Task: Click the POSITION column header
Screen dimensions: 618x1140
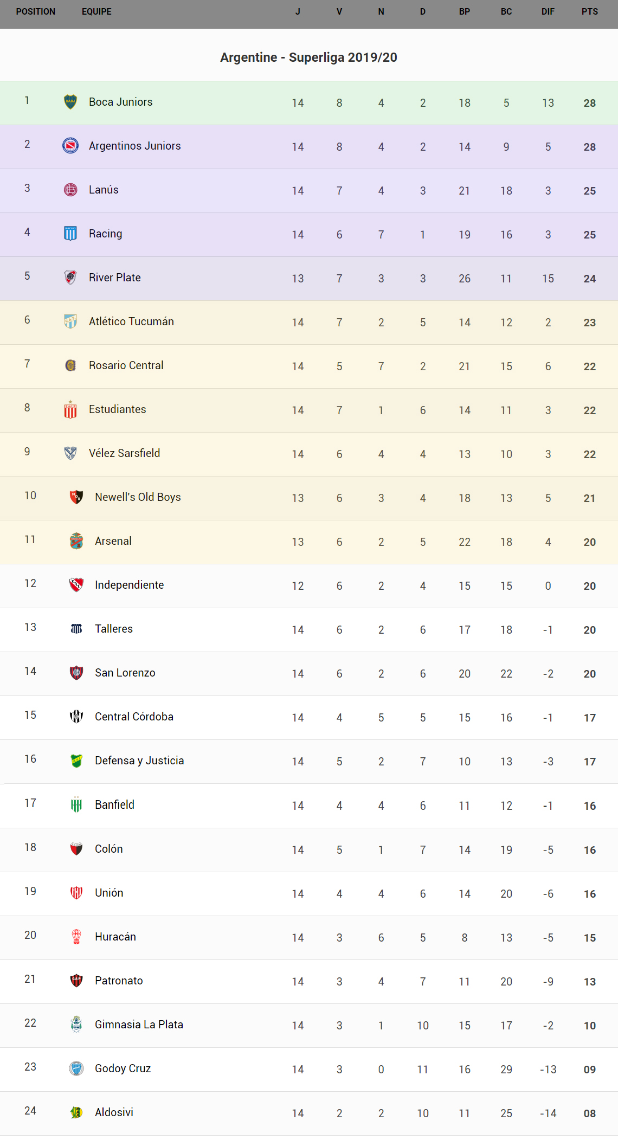Action: 36,12
